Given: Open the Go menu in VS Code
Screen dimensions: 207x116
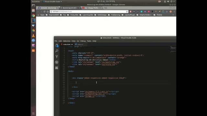Looking at the screenshot, I should [78, 41].
